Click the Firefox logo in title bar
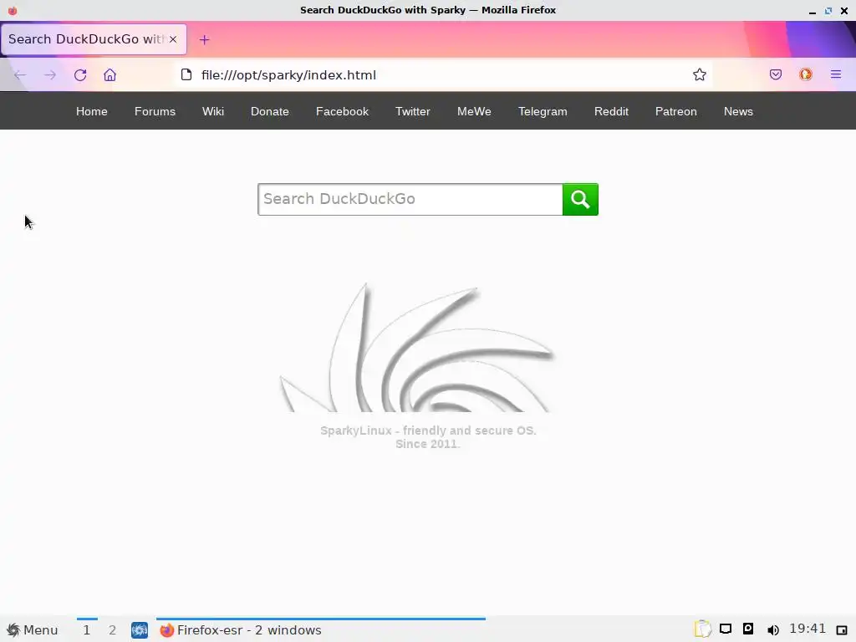The height and width of the screenshot is (642, 856). coord(13,10)
